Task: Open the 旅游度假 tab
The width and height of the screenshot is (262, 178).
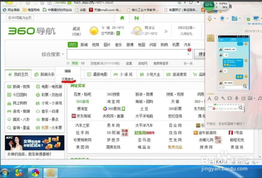Action: [177, 75]
